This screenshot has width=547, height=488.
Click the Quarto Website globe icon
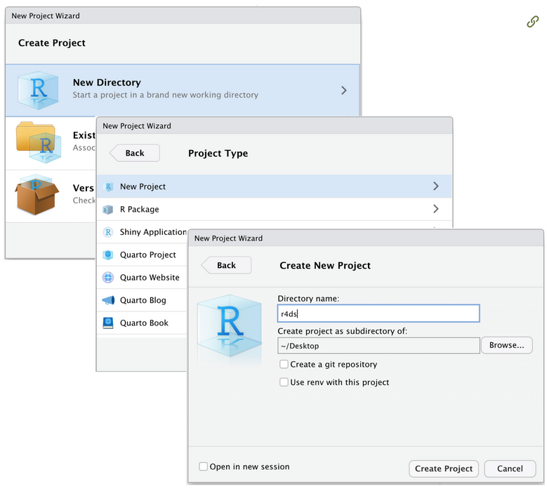(108, 278)
